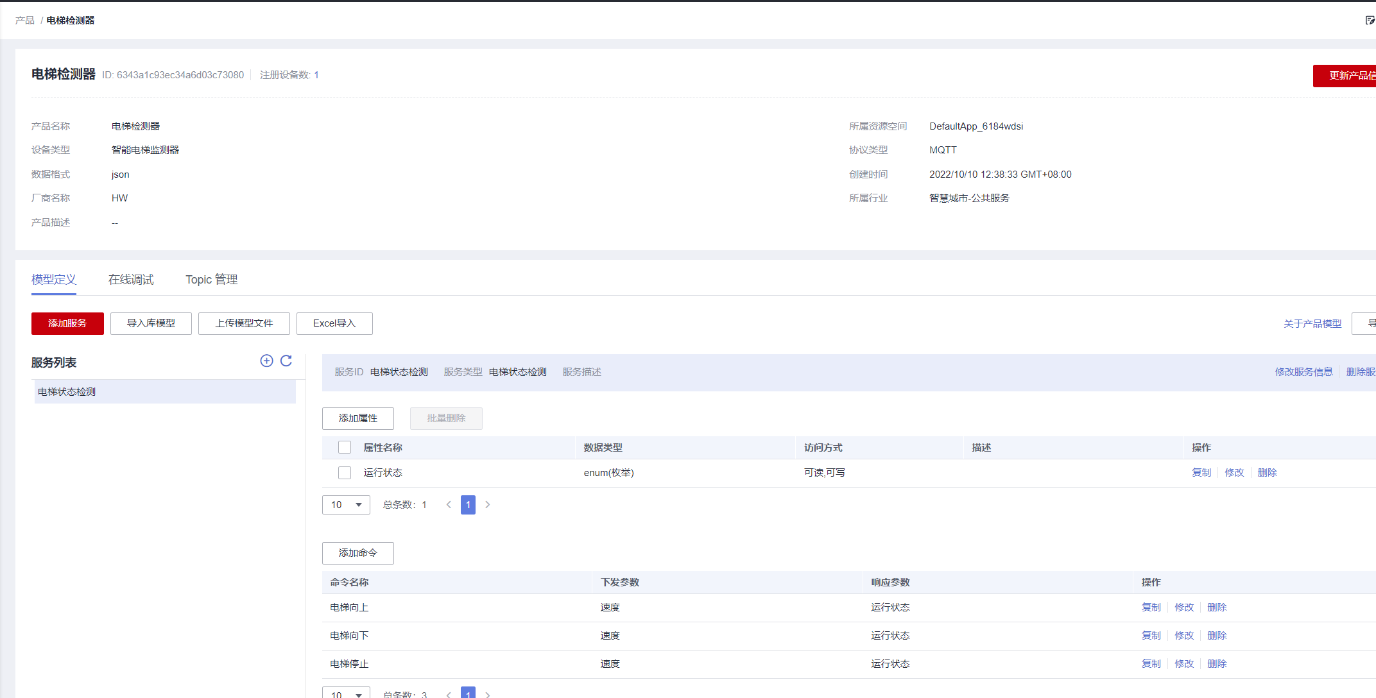Delete the 电梯停止 command
The image size is (1376, 698).
(x=1217, y=664)
